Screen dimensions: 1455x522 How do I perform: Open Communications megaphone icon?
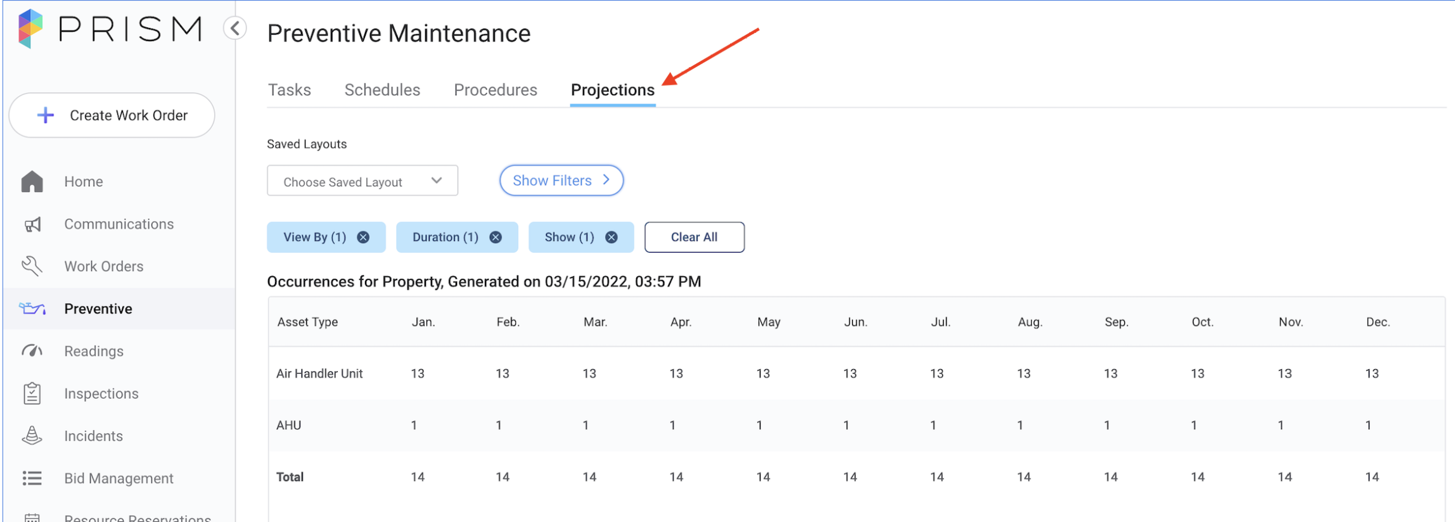[x=32, y=224]
